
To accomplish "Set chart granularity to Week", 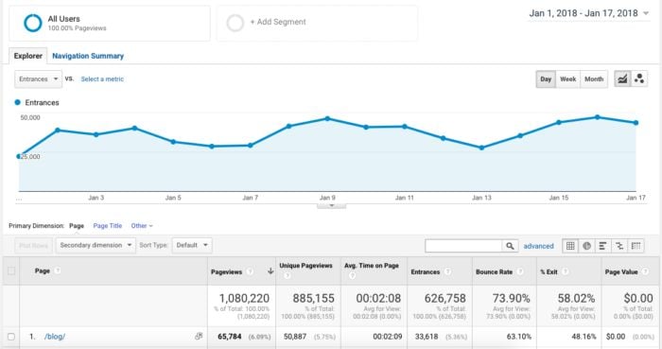I will (x=567, y=79).
